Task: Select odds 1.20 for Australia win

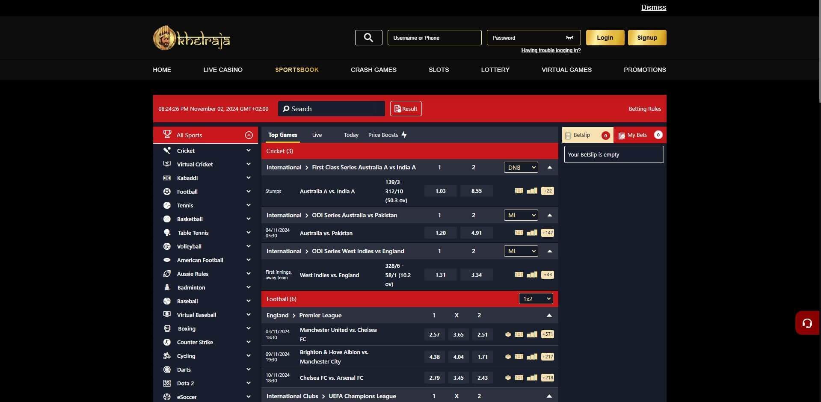Action: coord(440,233)
